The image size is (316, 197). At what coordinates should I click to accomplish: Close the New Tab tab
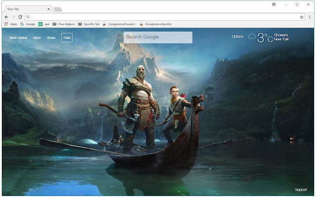(48, 9)
